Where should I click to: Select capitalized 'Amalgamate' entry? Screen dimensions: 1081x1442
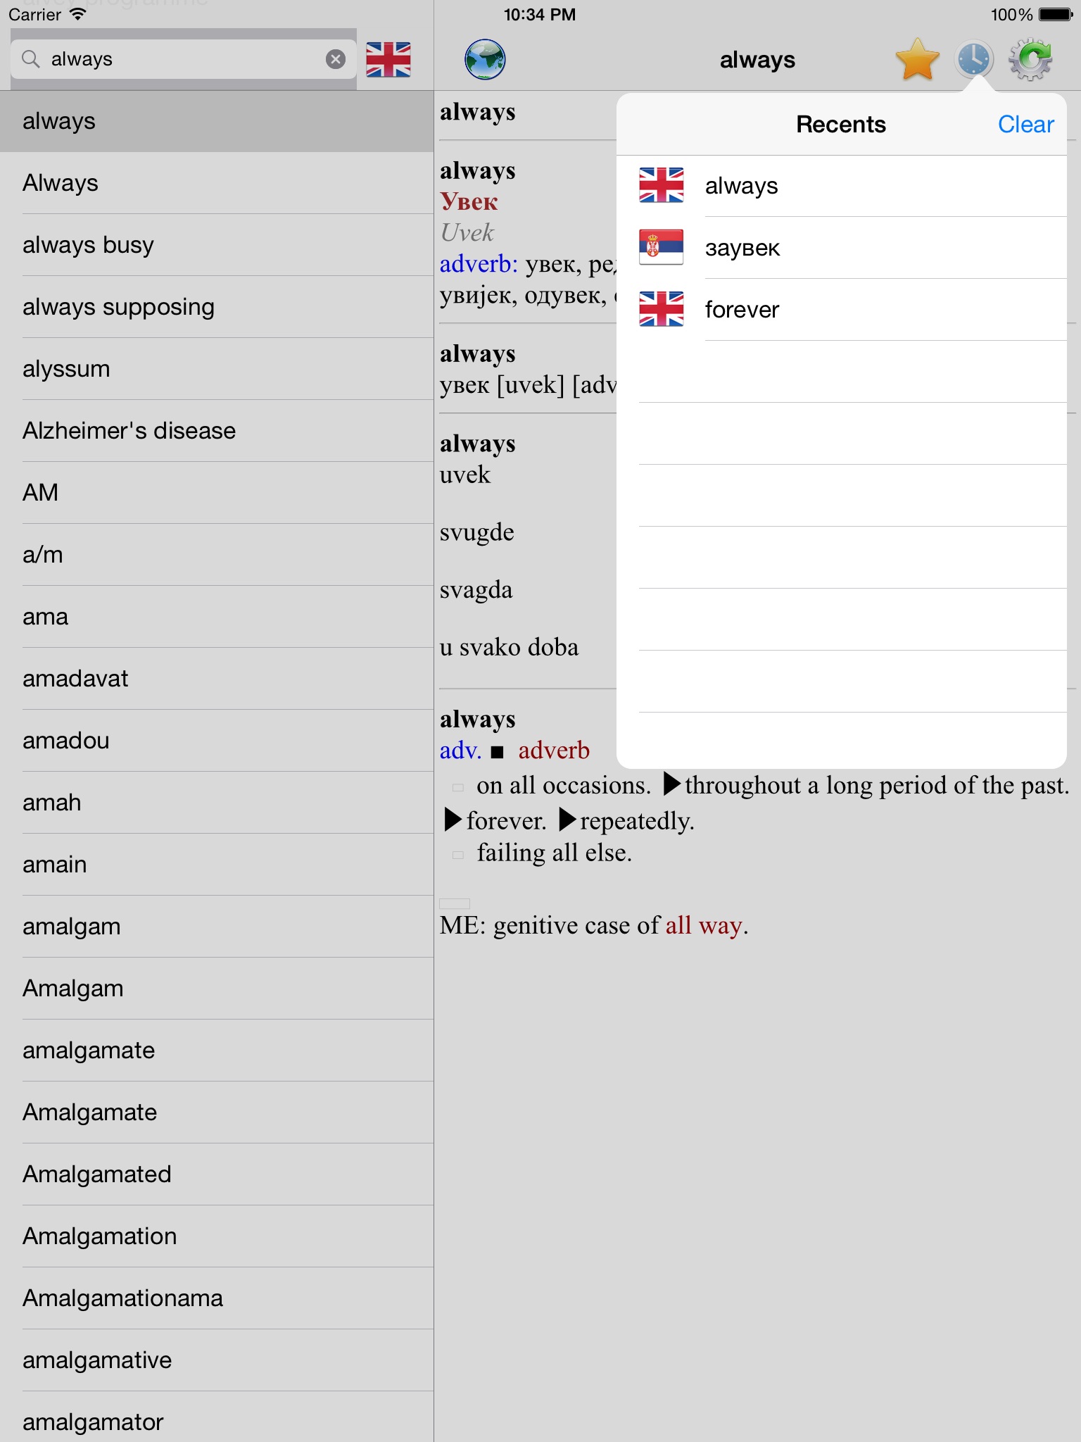217,1112
